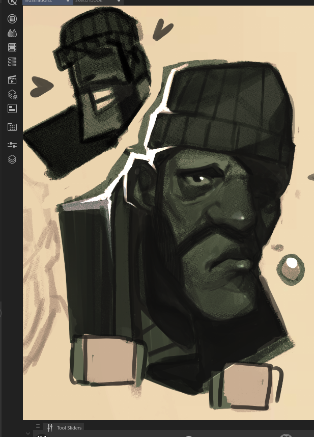Select the Illustration2 document tab

tap(48, 2)
